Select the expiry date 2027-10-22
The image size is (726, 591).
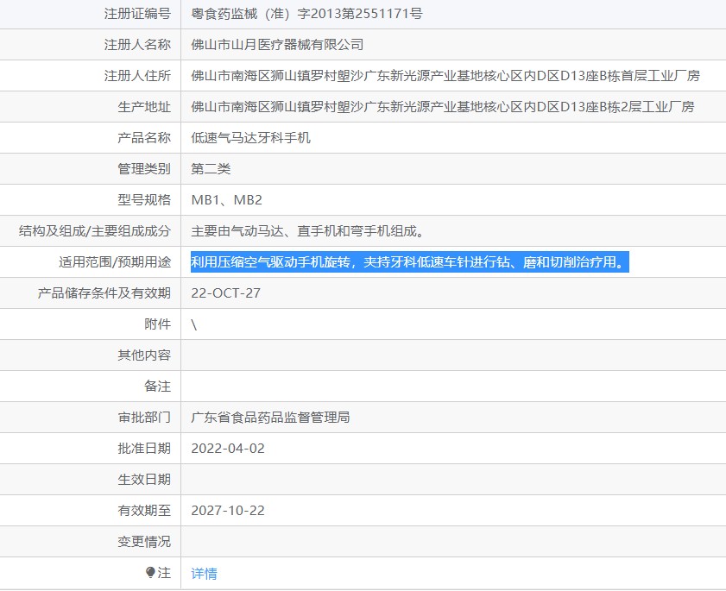tap(228, 511)
